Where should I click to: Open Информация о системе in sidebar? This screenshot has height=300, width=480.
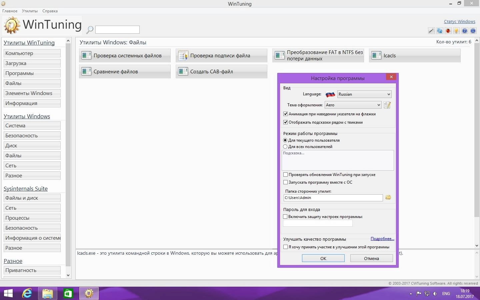coord(32,238)
